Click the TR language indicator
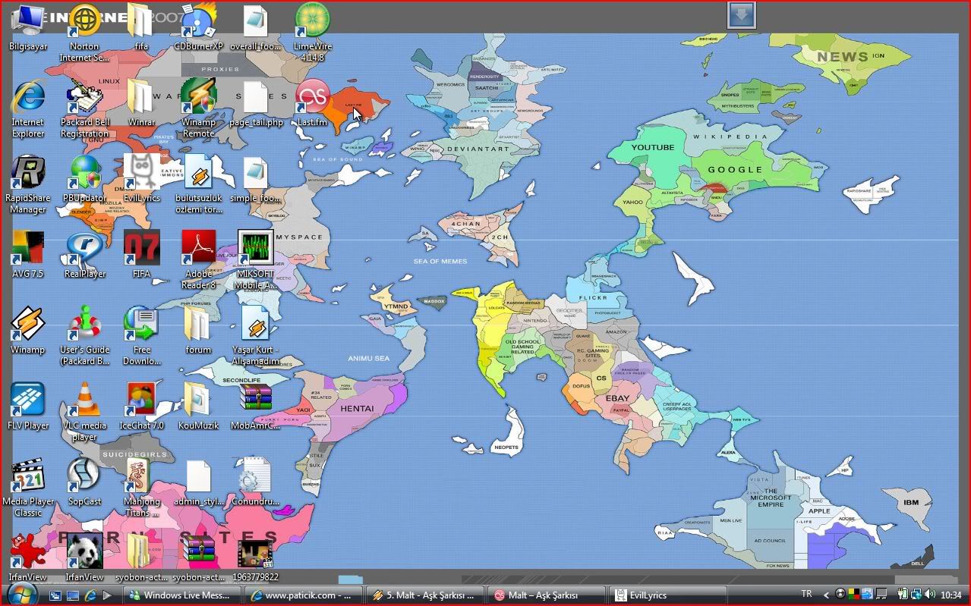 [x=806, y=595]
